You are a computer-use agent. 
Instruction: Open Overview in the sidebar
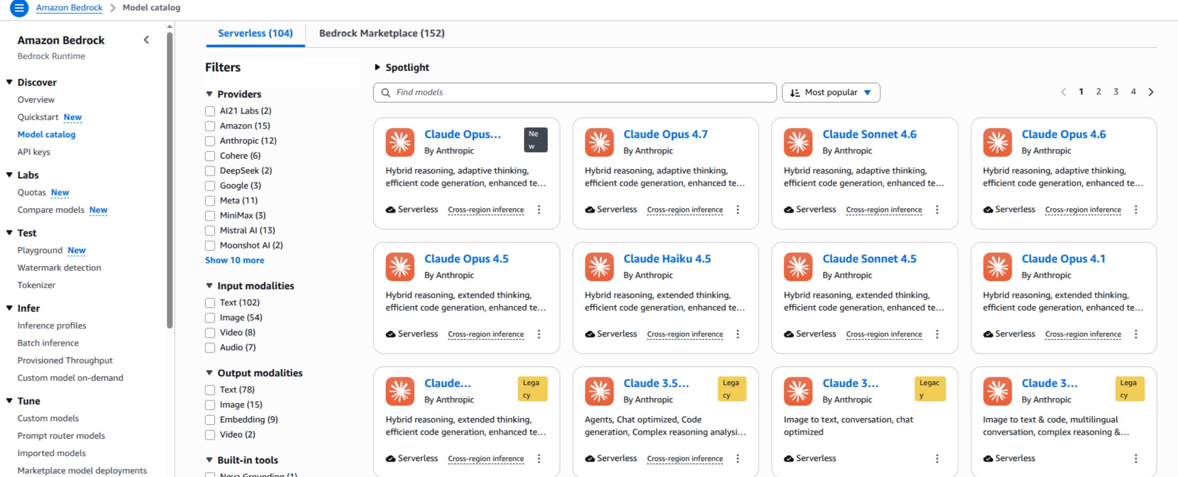[36, 100]
